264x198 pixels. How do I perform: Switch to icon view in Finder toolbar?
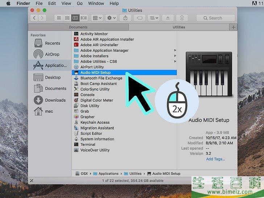coord(59,18)
